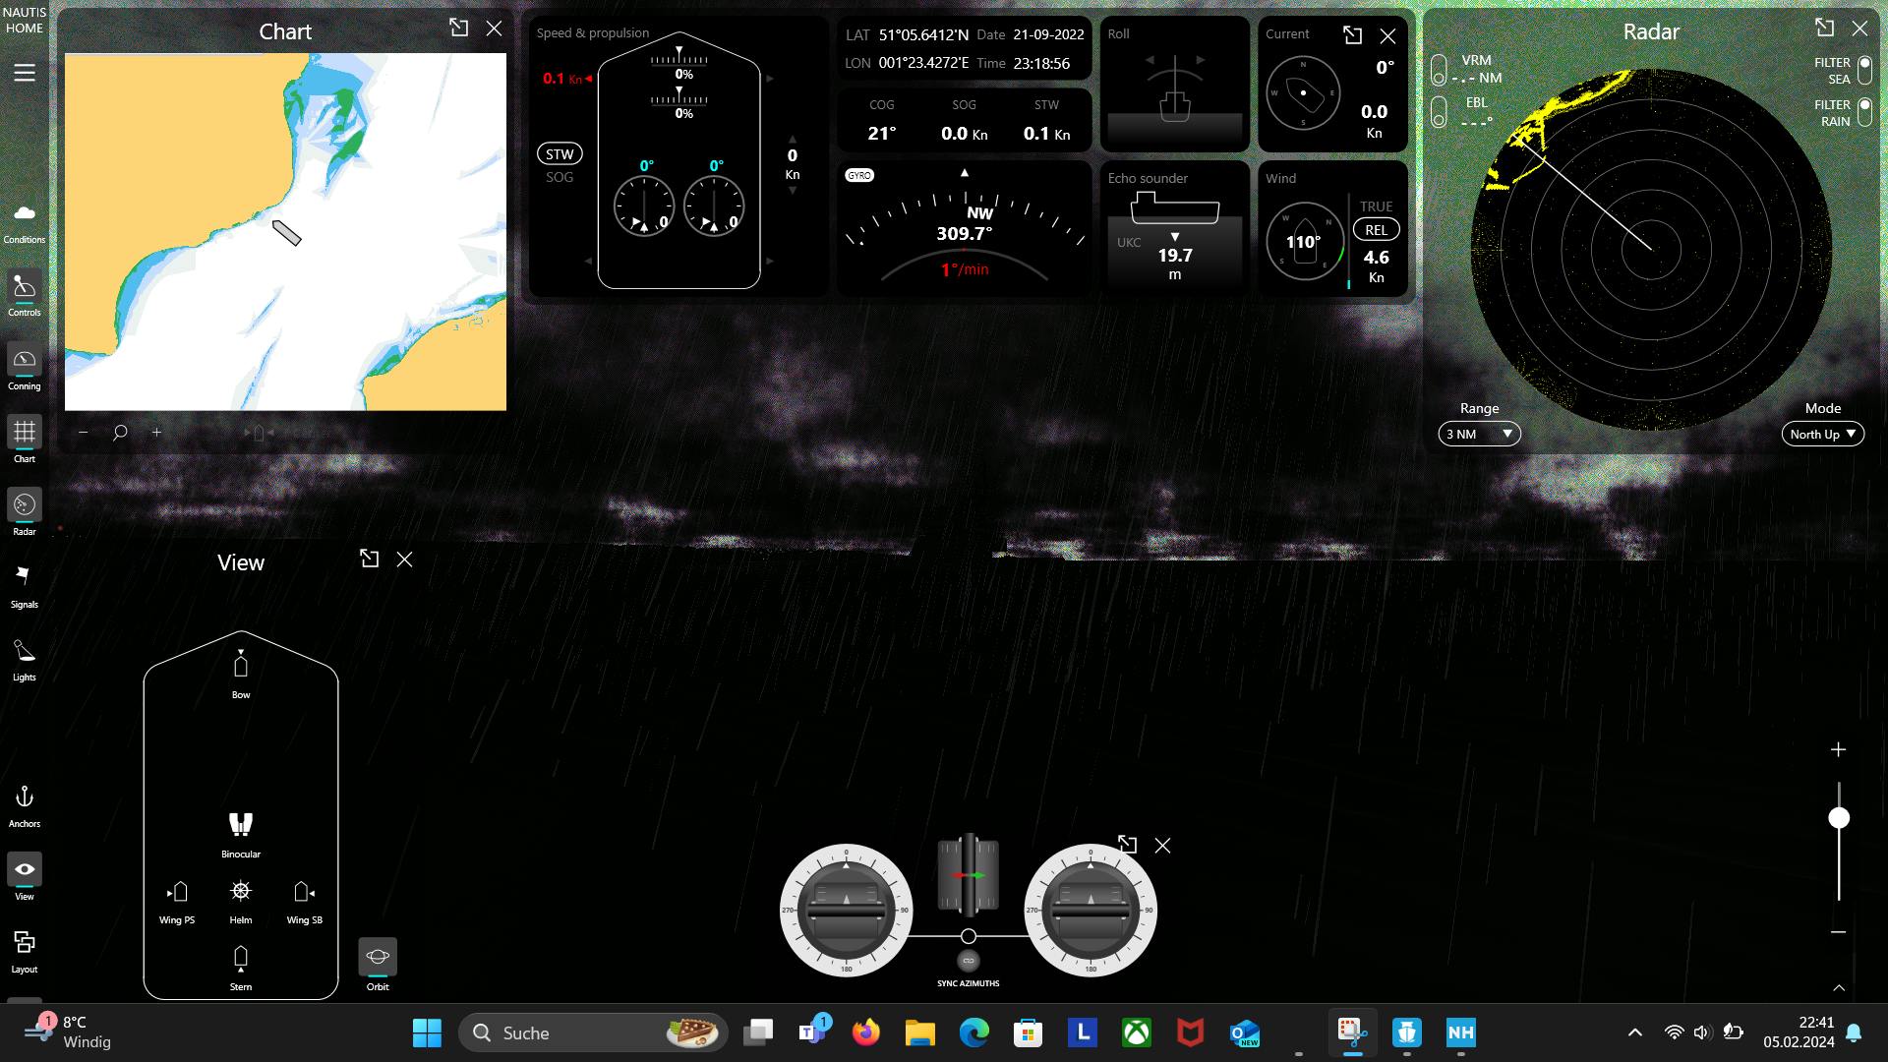1888x1062 pixels.
Task: Switch wind display to TRUE
Action: pos(1376,206)
